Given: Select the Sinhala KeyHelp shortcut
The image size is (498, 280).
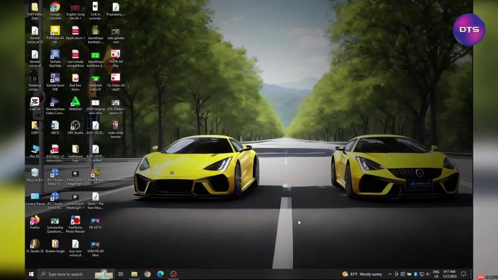Looking at the screenshot, I should [55, 58].
